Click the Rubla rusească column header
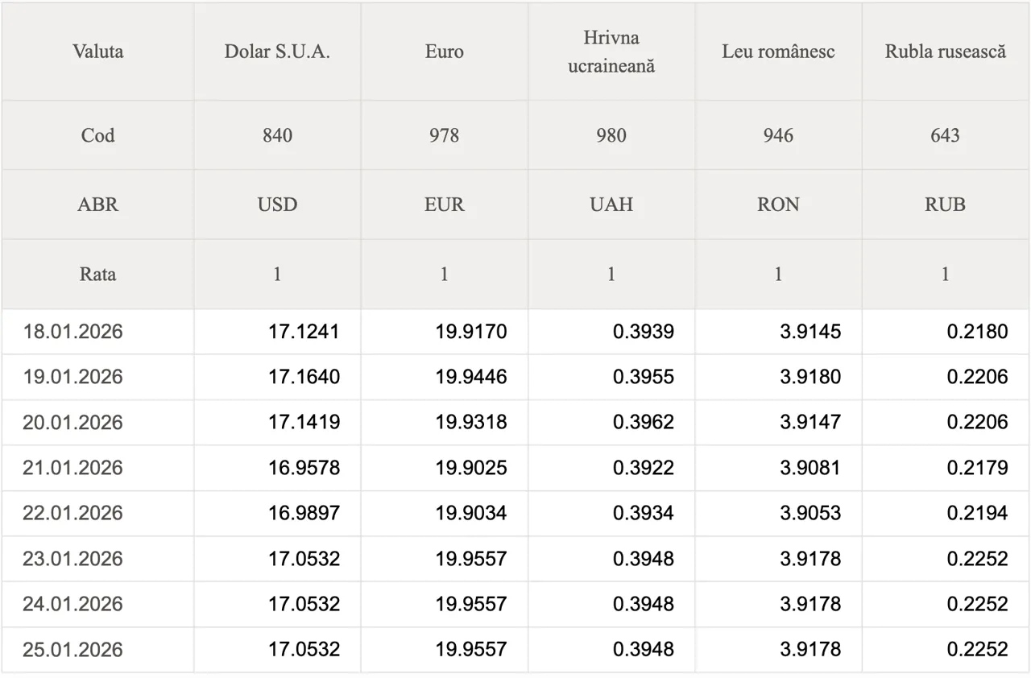1031x678 pixels. tap(945, 52)
